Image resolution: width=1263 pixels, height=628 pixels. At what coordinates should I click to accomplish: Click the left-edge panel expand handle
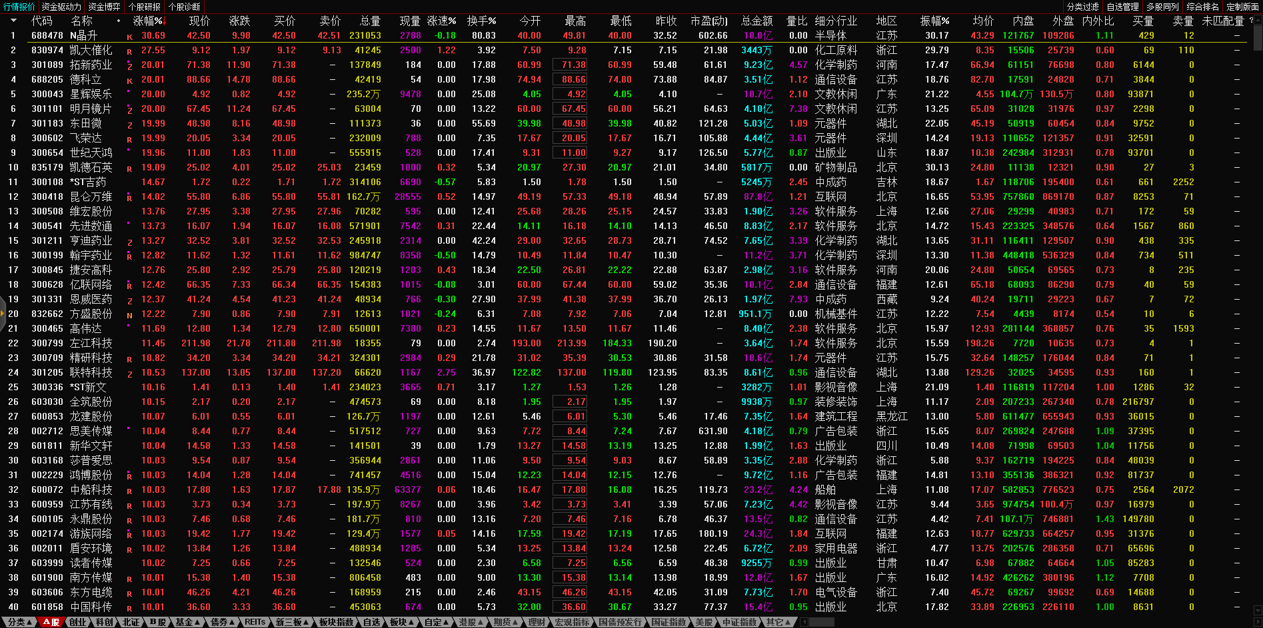pos(3,314)
